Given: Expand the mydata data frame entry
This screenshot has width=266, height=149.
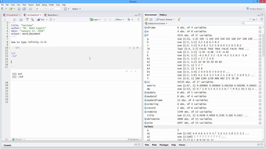Looking at the screenshot, I should [145, 93].
